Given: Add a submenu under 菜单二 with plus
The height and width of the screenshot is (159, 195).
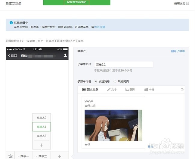Looking at the screenshot, I should (x=42, y=145).
